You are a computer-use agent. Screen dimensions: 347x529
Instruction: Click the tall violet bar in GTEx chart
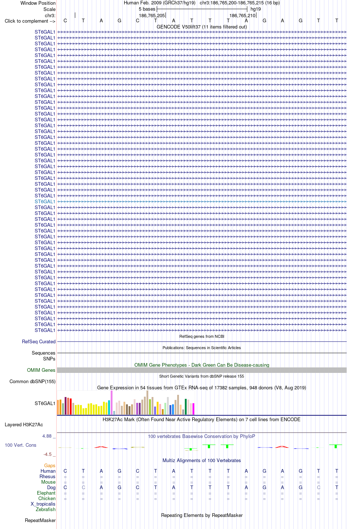tap(111, 403)
